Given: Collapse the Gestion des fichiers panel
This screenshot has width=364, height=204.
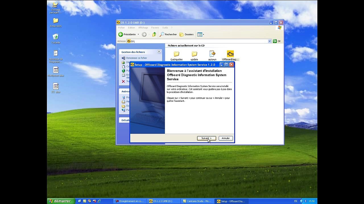Looking at the screenshot, I should 159,52.
